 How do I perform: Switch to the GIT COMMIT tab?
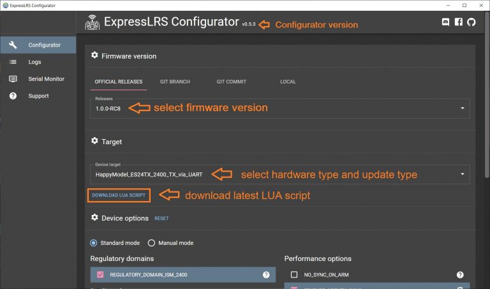pyautogui.click(x=231, y=82)
